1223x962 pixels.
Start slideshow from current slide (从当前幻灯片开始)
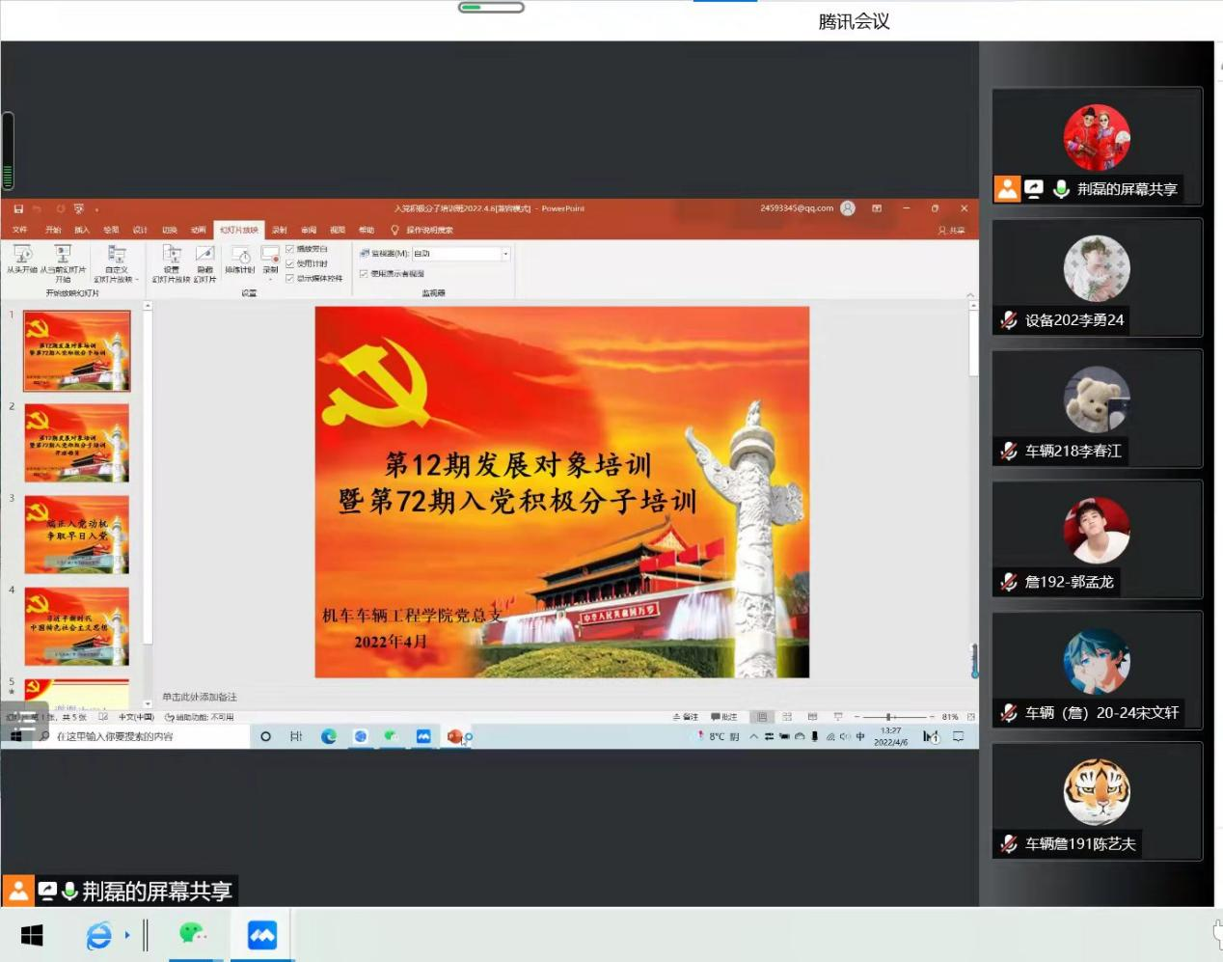point(63,255)
